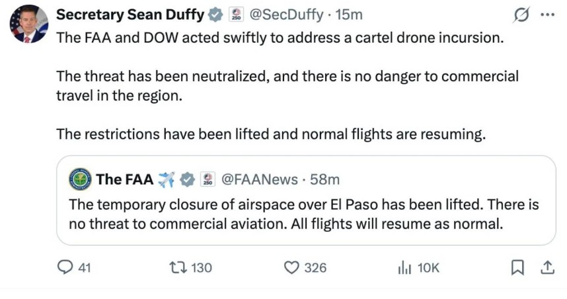
Task: Click the verified badge beside Secretary Sean Duffy
Action: (215, 15)
